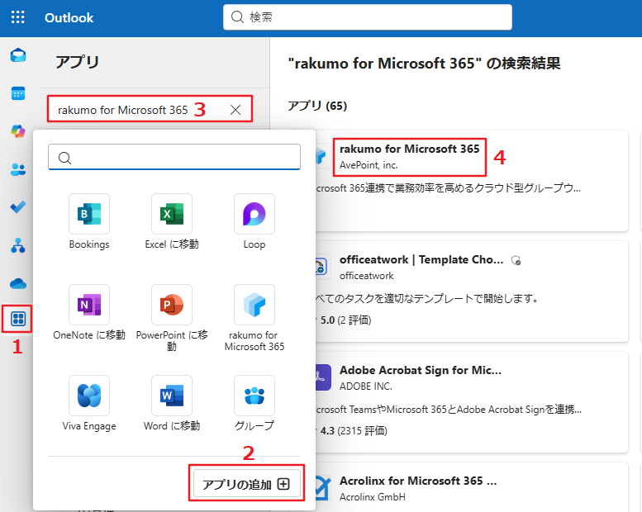The height and width of the screenshot is (512, 642).
Task: Click the 4.3 (2315 評価) rating text
Action: click(x=354, y=430)
